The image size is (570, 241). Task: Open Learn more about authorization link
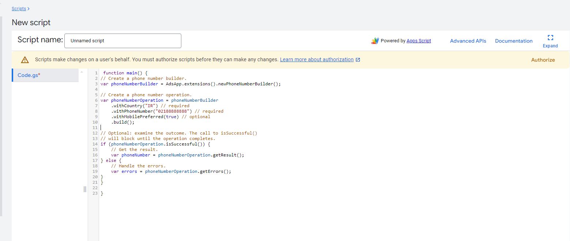(317, 59)
